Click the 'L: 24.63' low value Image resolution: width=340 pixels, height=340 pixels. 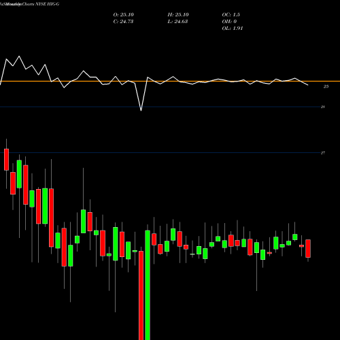click(x=177, y=22)
